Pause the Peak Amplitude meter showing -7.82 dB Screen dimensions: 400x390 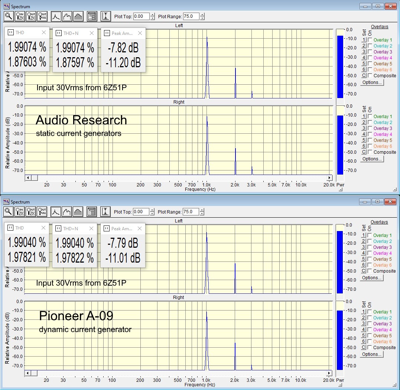click(x=107, y=33)
